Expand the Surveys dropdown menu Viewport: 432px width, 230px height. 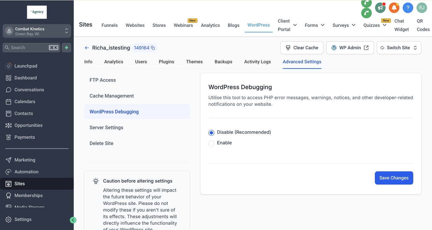pos(344,25)
